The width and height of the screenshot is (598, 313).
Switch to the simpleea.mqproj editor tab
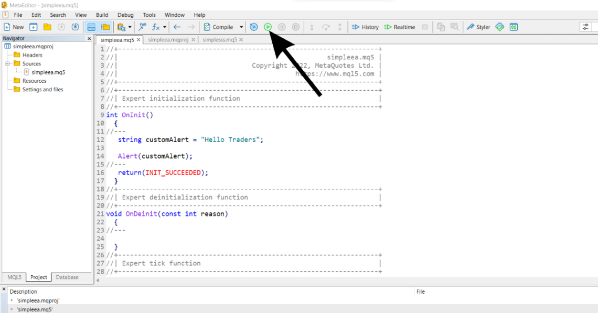(x=168, y=39)
